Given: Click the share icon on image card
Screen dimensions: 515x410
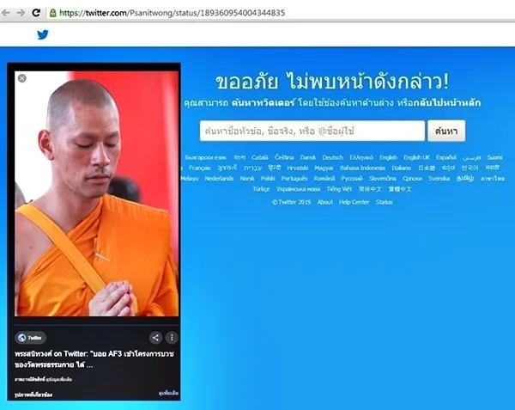Looking at the screenshot, I should coord(155,337).
